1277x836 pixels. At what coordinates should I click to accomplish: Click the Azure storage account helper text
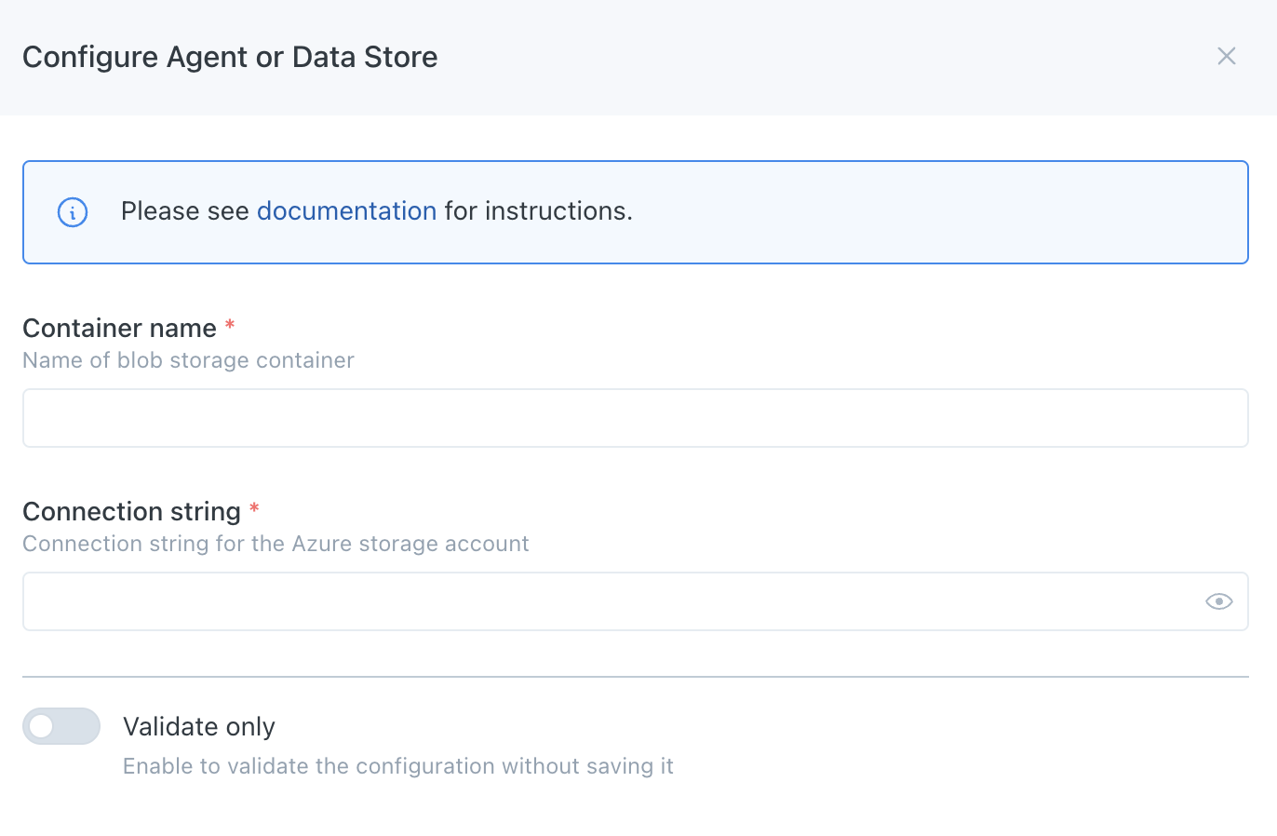coord(276,544)
